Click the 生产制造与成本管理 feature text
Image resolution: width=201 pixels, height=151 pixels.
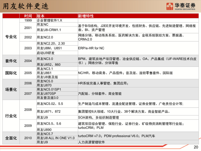pyautogui.click(x=131, y=104)
